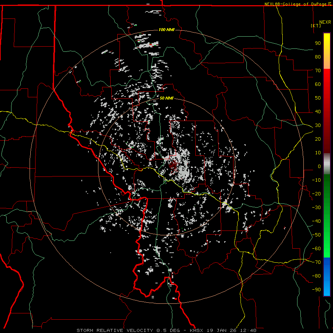
Task: Click the Storm Relative Velocity caption text
Action: click(x=166, y=330)
